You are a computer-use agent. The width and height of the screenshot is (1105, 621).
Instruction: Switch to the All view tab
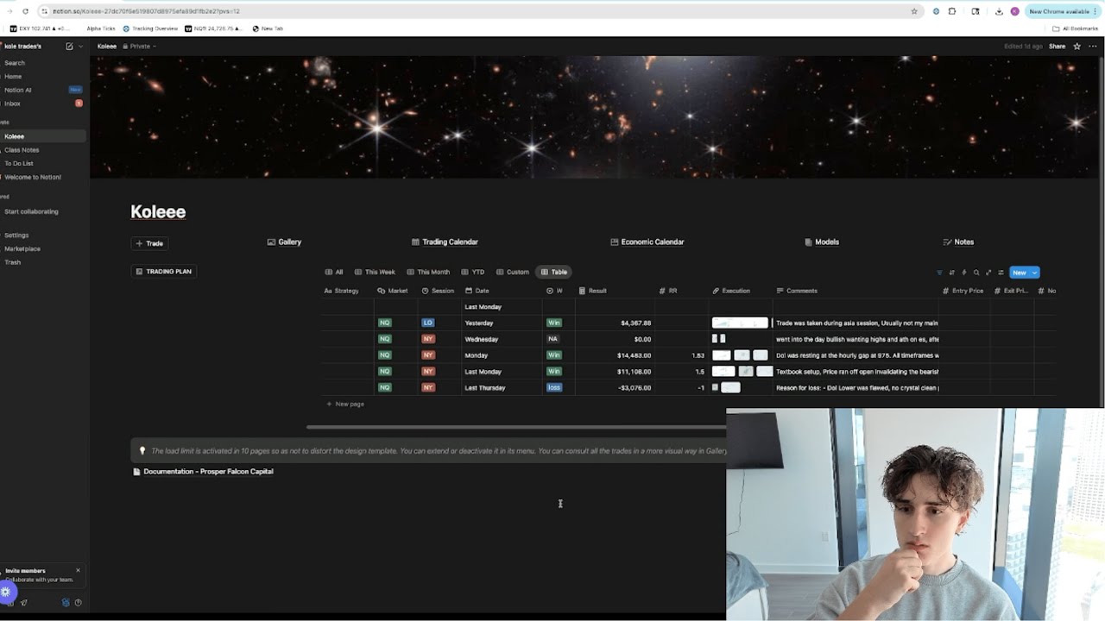[x=334, y=272]
